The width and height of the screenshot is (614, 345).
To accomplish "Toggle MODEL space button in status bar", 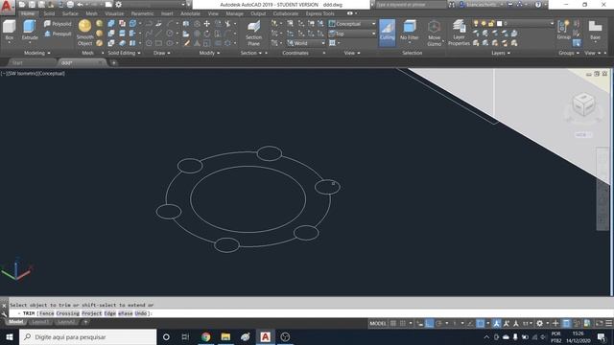I will [378, 324].
